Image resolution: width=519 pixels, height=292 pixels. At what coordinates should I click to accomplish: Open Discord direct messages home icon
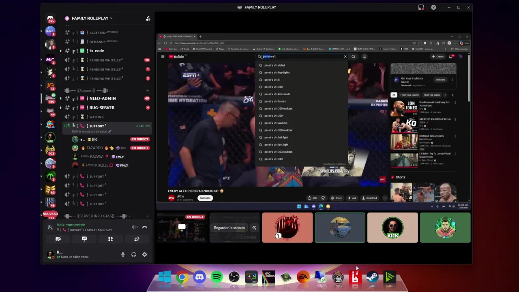pos(50,19)
